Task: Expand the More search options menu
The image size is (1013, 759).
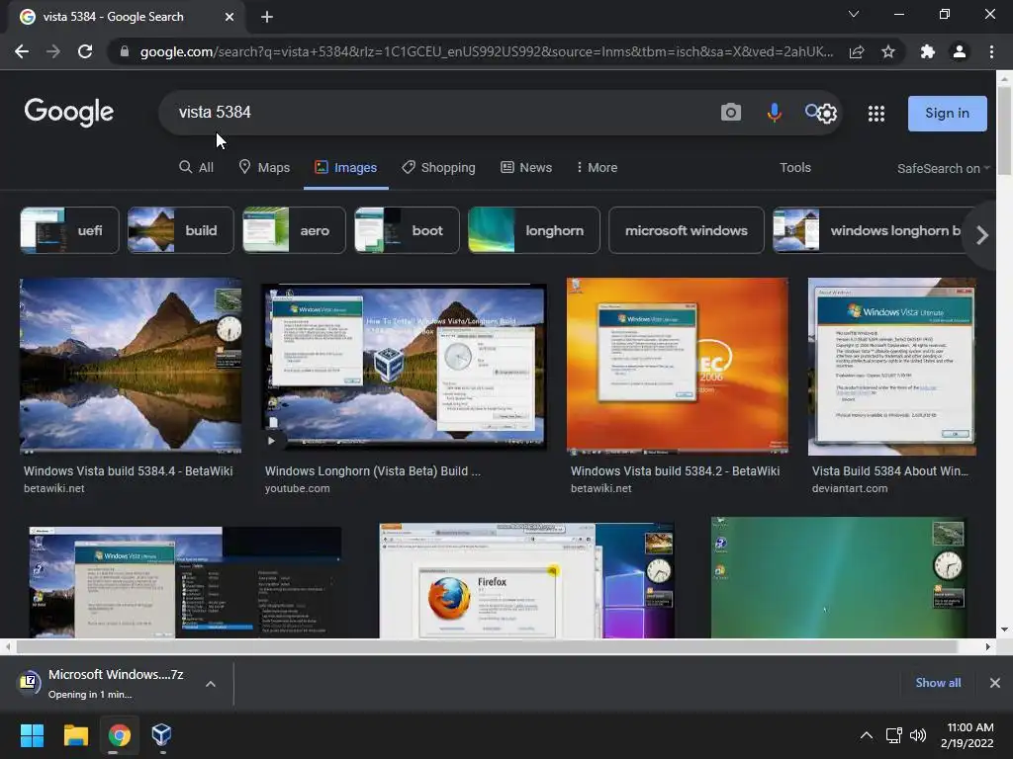Action: click(x=597, y=167)
